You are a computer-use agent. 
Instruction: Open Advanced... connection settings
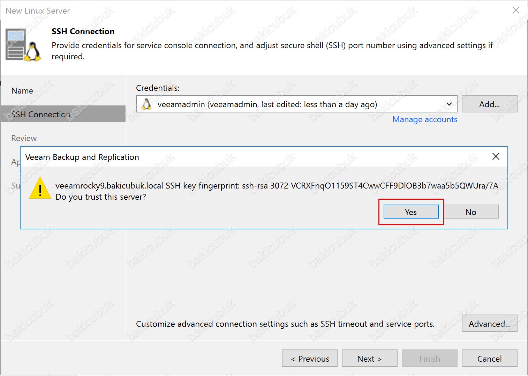(489, 324)
